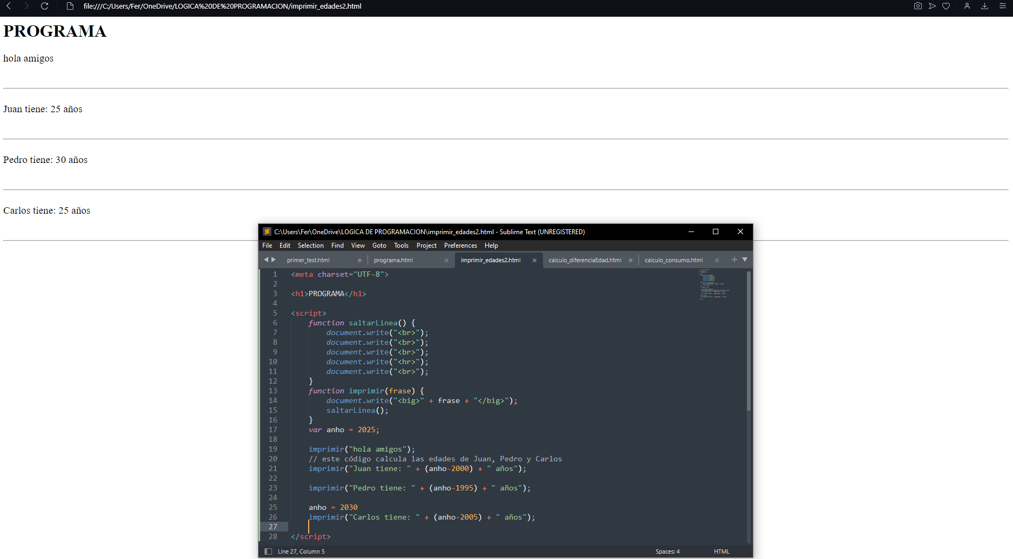The image size is (1013, 559).
Task: Click the browser forward arrow
Action: pos(26,6)
